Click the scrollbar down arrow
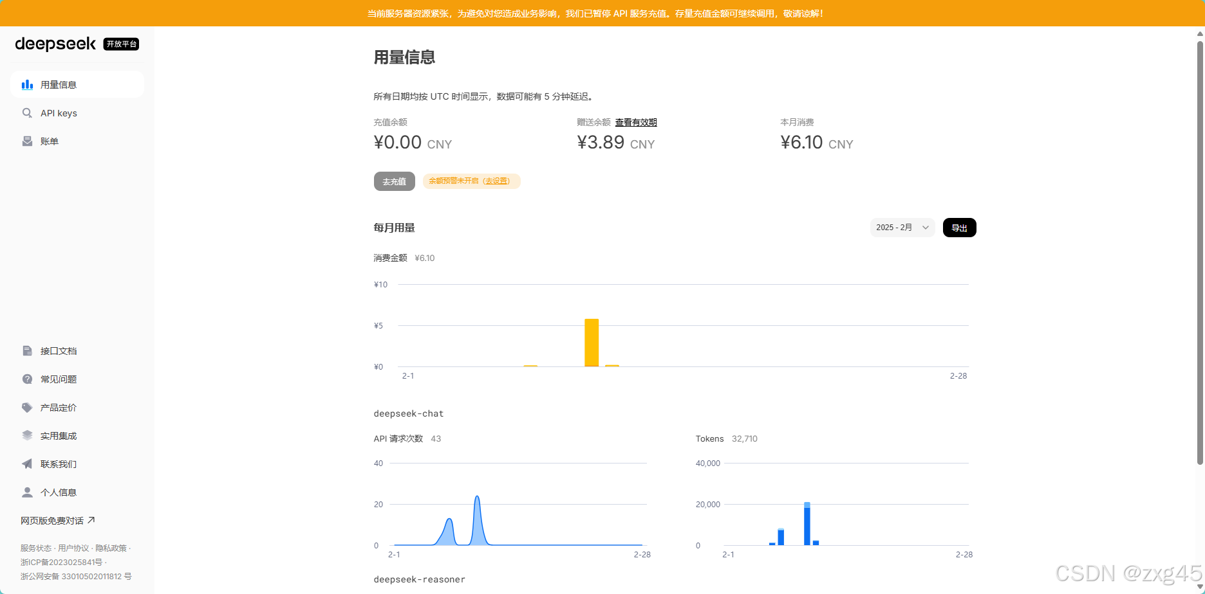 pyautogui.click(x=1200, y=587)
